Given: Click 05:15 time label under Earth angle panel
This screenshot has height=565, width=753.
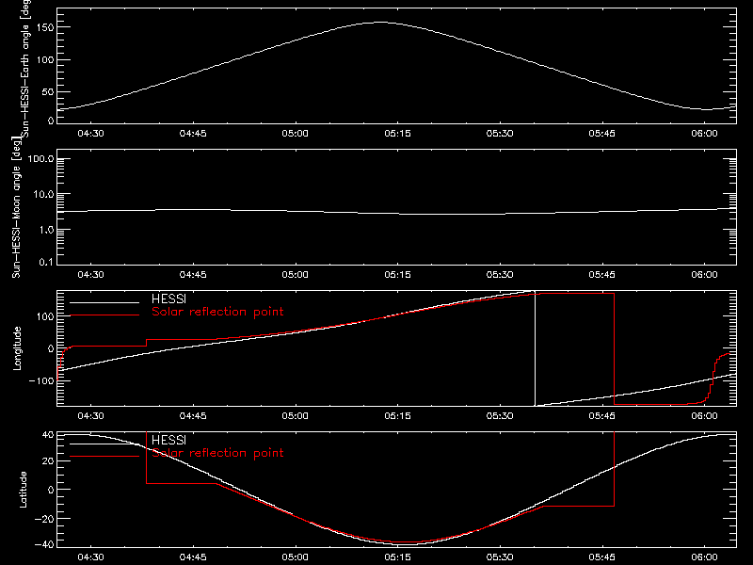Looking at the screenshot, I should click(397, 134).
